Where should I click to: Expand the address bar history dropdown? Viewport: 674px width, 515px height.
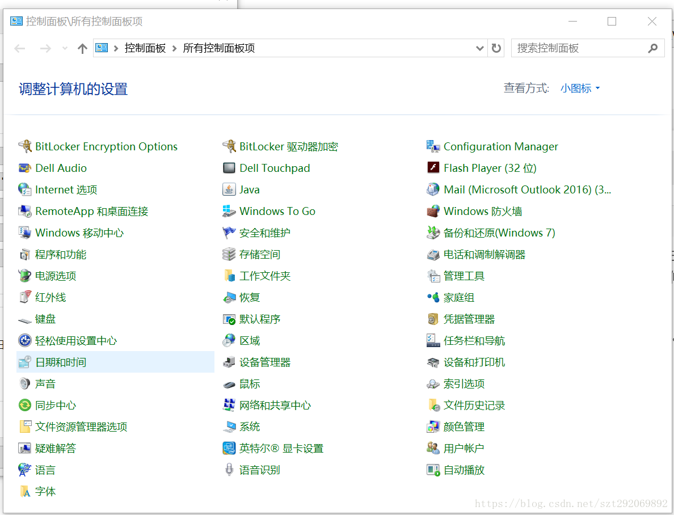480,48
